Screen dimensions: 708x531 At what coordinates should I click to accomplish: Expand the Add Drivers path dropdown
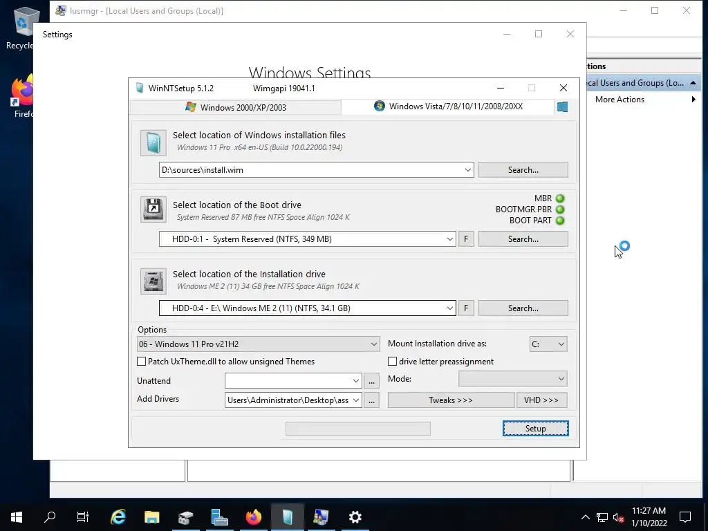pyautogui.click(x=356, y=400)
